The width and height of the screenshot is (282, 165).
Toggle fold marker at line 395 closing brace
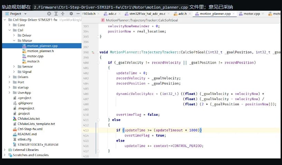point(98,37)
